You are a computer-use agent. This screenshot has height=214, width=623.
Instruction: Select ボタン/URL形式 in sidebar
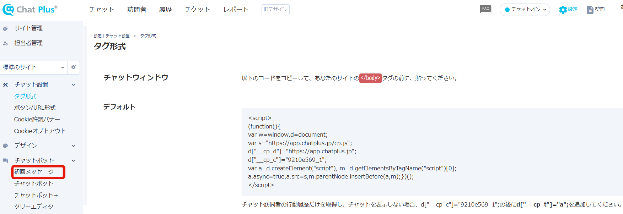pyautogui.click(x=35, y=108)
